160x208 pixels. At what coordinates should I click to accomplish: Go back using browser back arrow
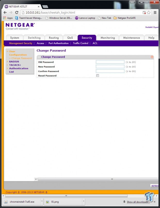[x=5, y=13]
